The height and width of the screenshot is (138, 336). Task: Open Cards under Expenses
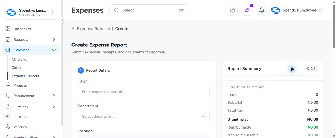16,68
